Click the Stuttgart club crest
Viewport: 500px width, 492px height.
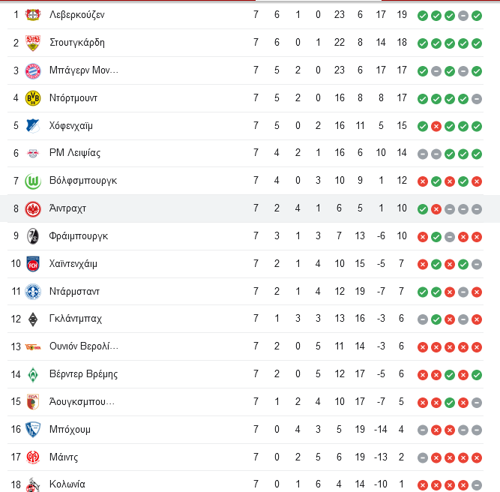pos(33,43)
